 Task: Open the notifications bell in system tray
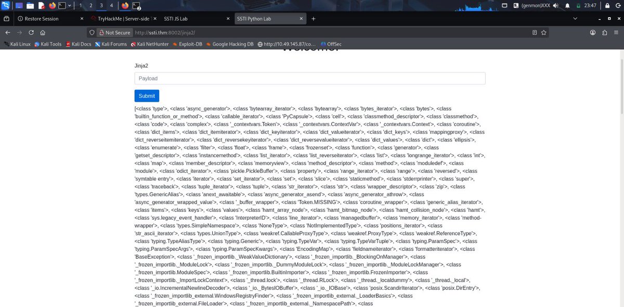(x=567, y=6)
